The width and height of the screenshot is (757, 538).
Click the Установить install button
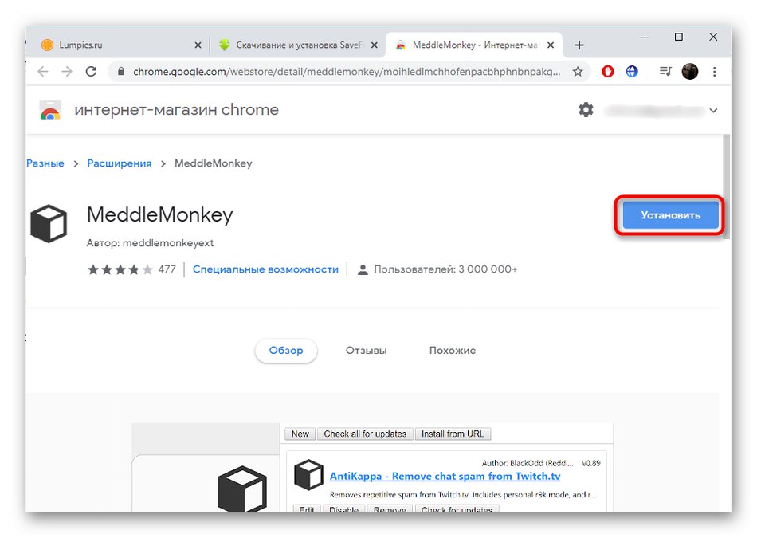click(670, 215)
